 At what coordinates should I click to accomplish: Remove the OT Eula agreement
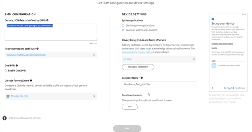tap(194, 59)
